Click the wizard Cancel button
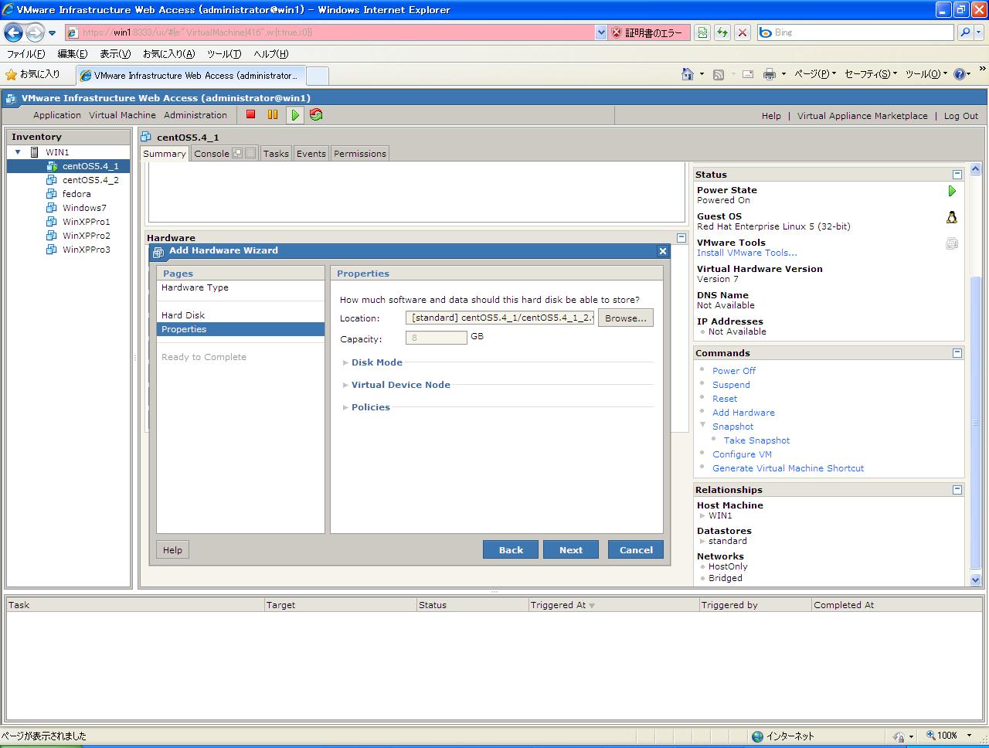 coord(636,549)
